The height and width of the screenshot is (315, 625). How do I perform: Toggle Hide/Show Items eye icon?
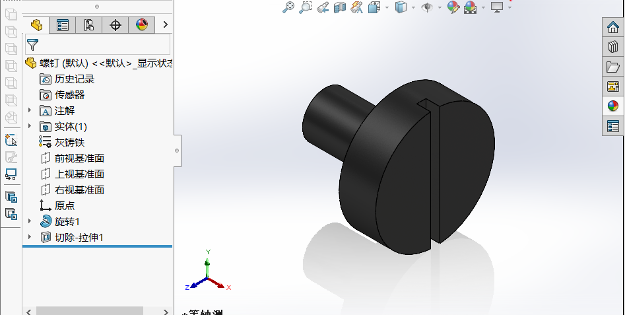[427, 7]
